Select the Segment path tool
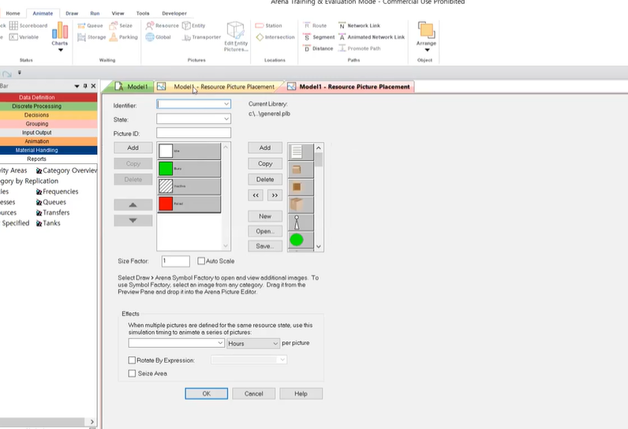This screenshot has width=628, height=429. (x=319, y=37)
